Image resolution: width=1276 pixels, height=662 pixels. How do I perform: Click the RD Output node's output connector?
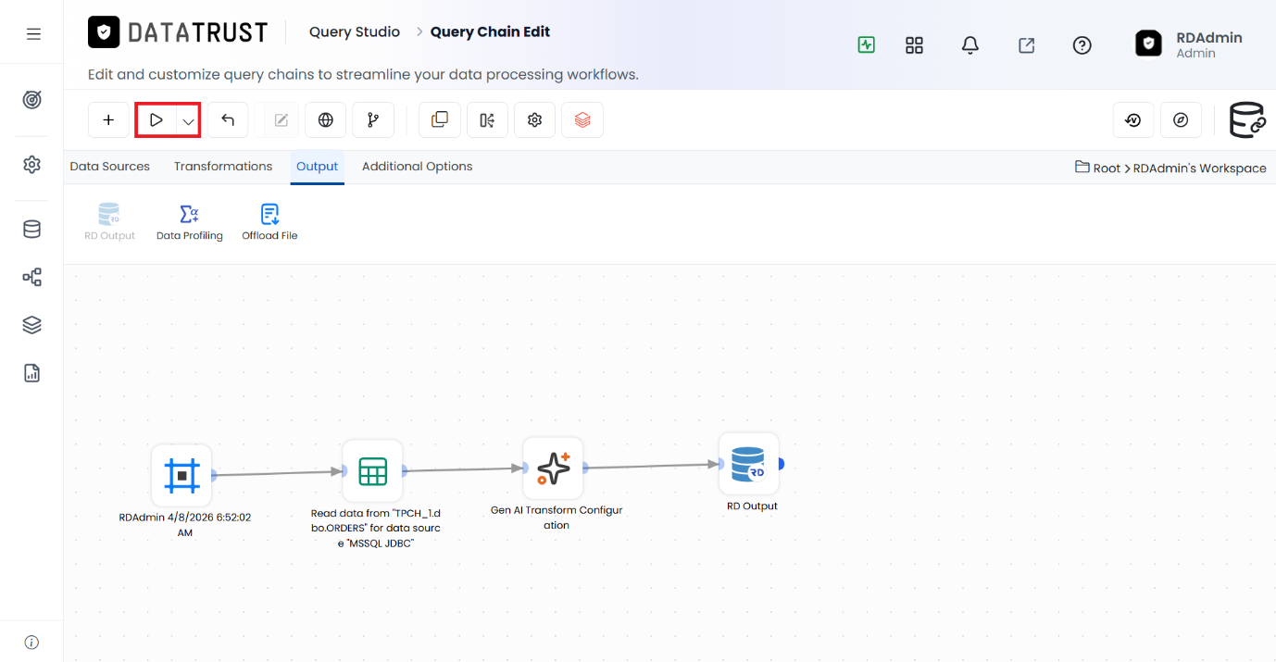[782, 464]
